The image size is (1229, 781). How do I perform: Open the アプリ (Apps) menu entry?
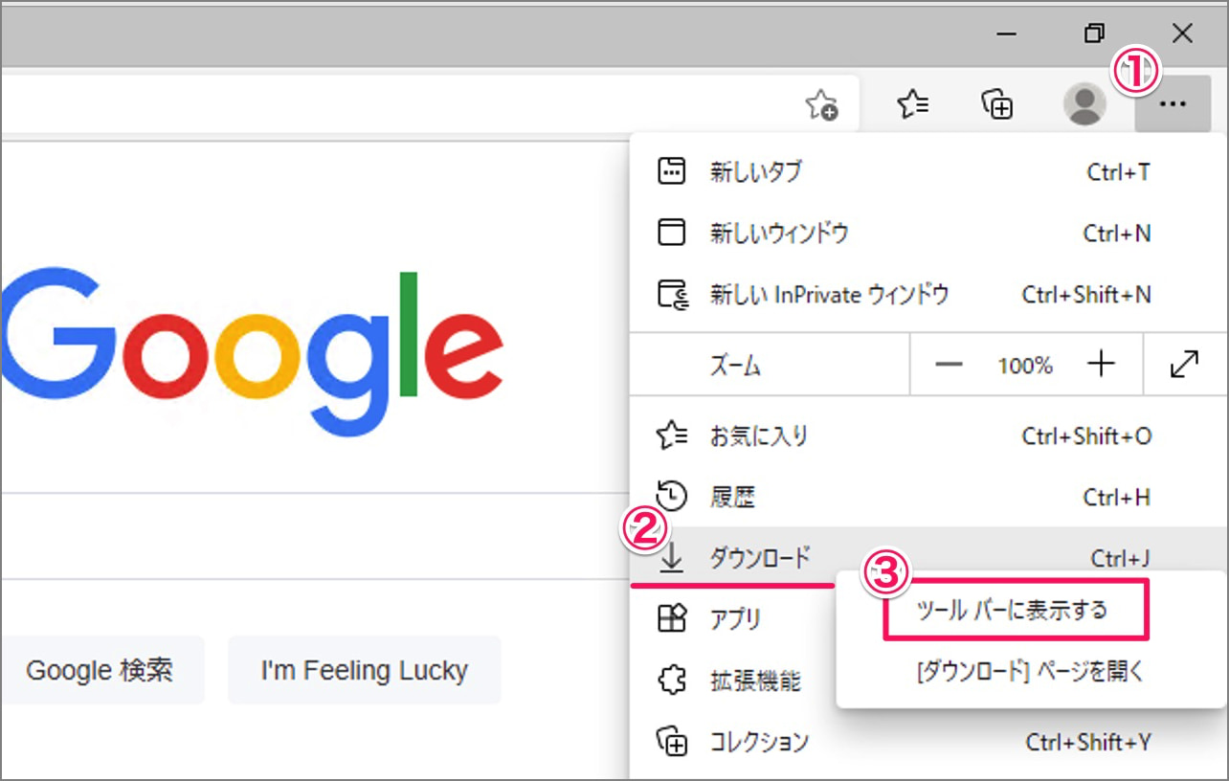[737, 618]
